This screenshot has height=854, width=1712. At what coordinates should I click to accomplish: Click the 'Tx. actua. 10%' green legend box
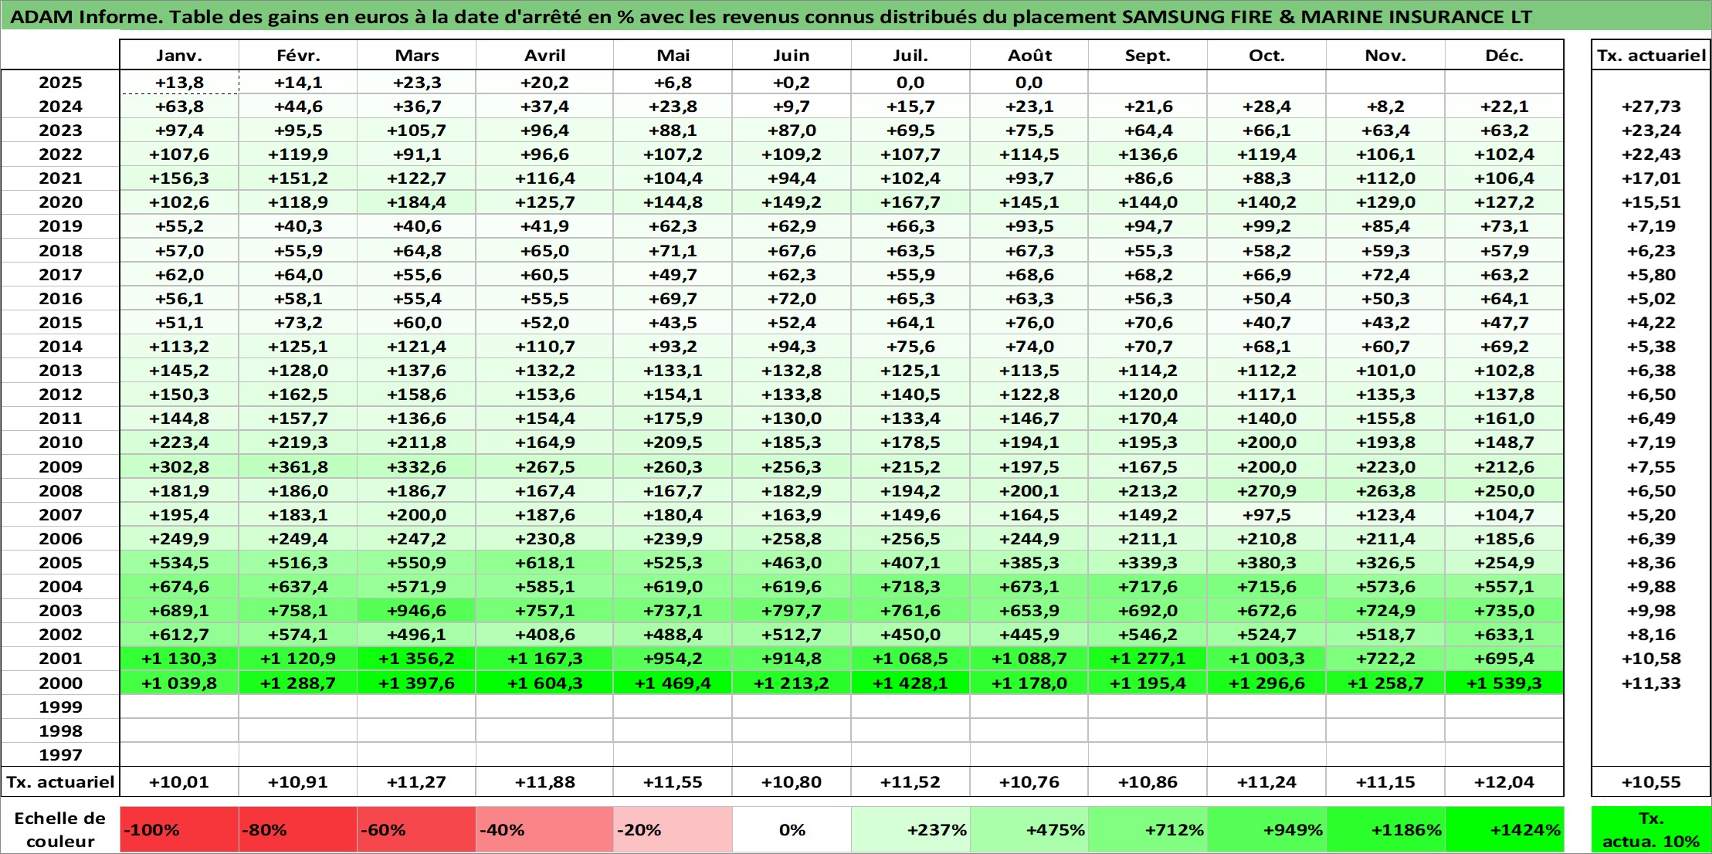(x=1651, y=830)
